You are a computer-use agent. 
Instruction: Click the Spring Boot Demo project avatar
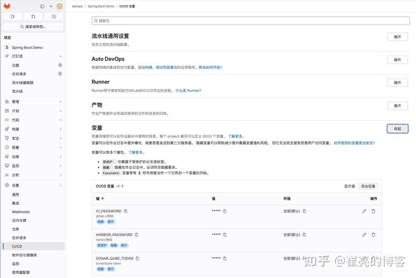[x=7, y=47]
